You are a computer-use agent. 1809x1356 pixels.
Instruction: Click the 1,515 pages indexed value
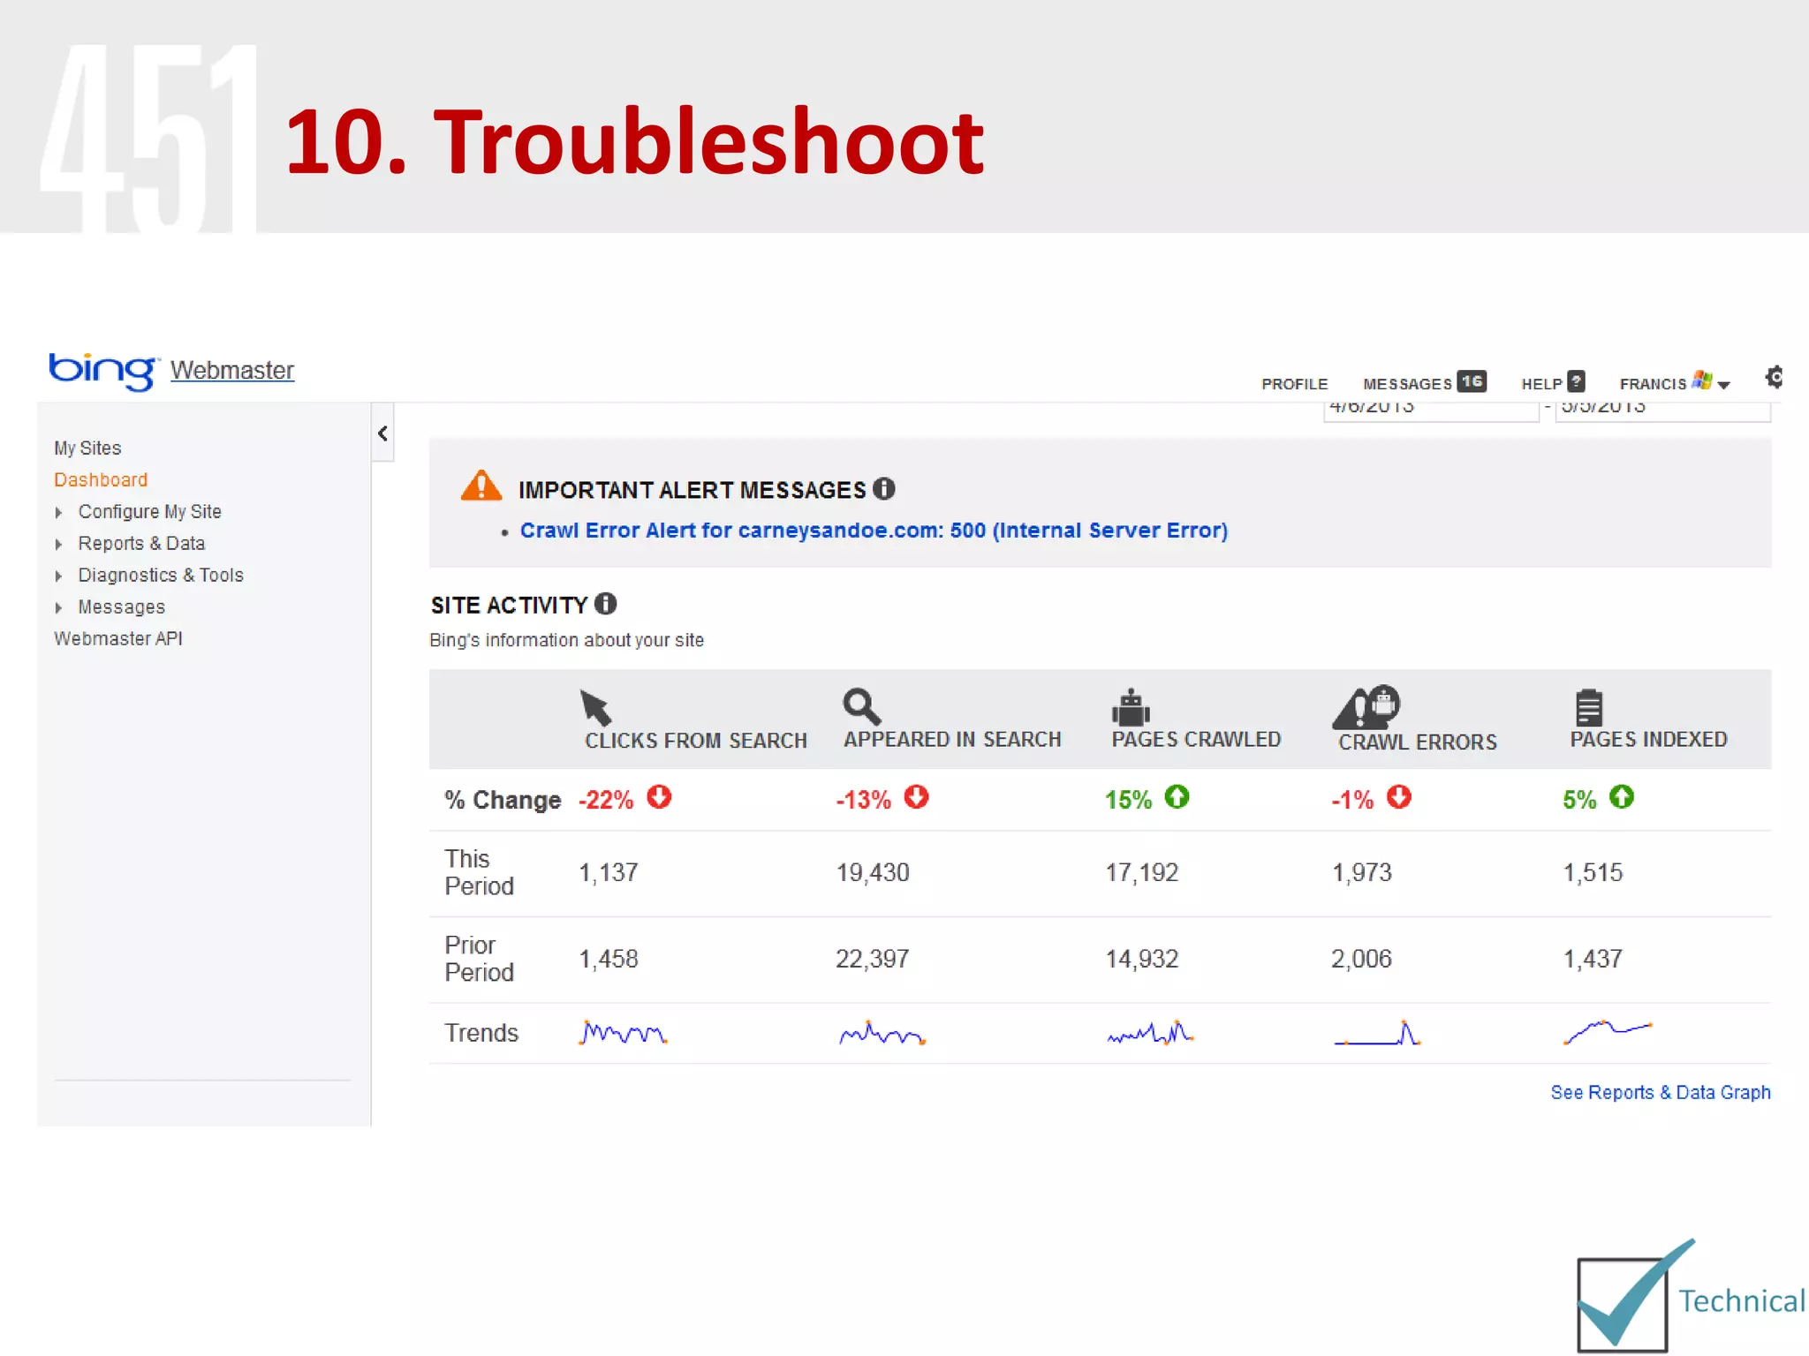tap(1593, 873)
